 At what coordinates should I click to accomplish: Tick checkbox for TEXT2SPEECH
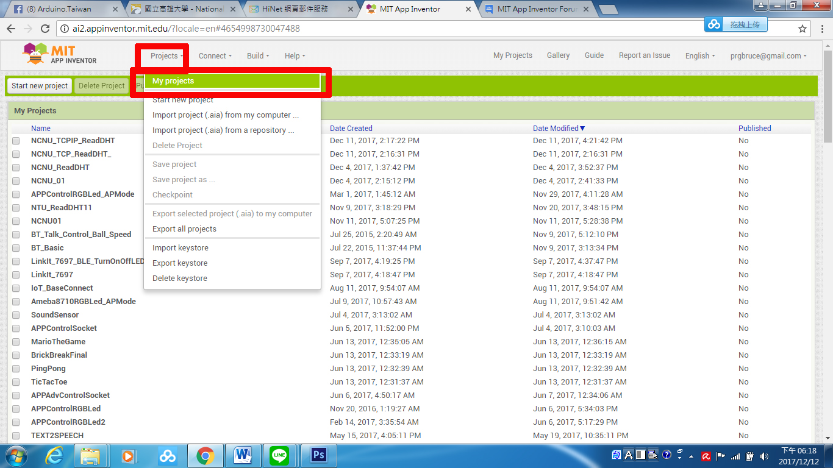[16, 436]
